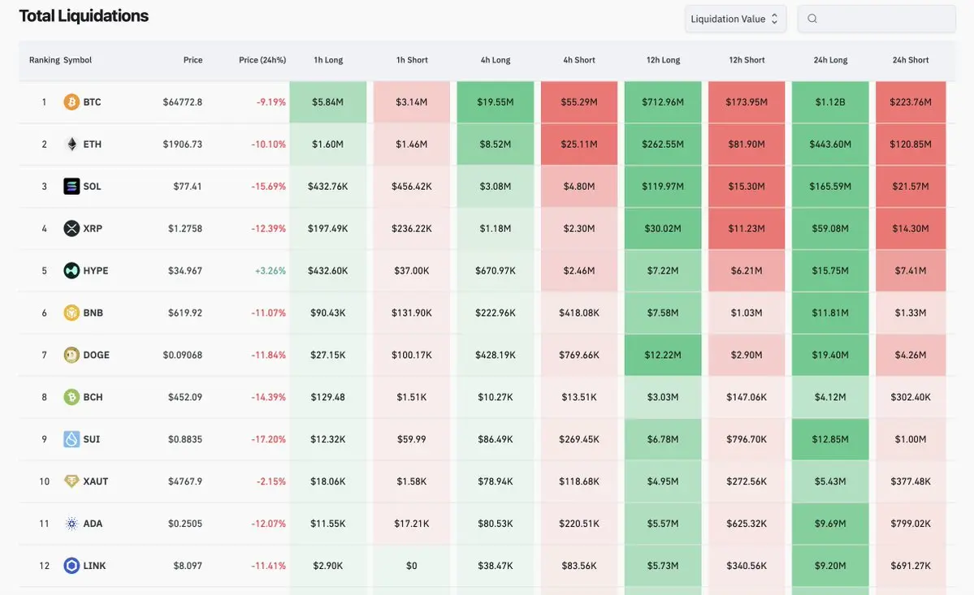974x595 pixels.
Task: Click the search magnifier icon
Action: pos(812,19)
